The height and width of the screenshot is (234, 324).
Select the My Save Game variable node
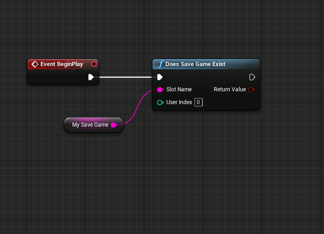click(x=90, y=125)
